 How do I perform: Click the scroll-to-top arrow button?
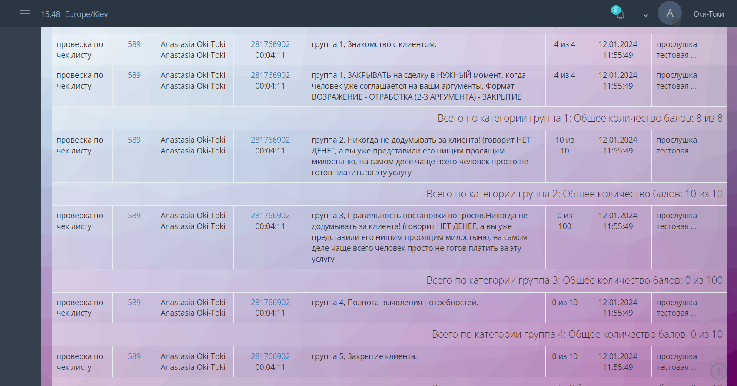[719, 371]
